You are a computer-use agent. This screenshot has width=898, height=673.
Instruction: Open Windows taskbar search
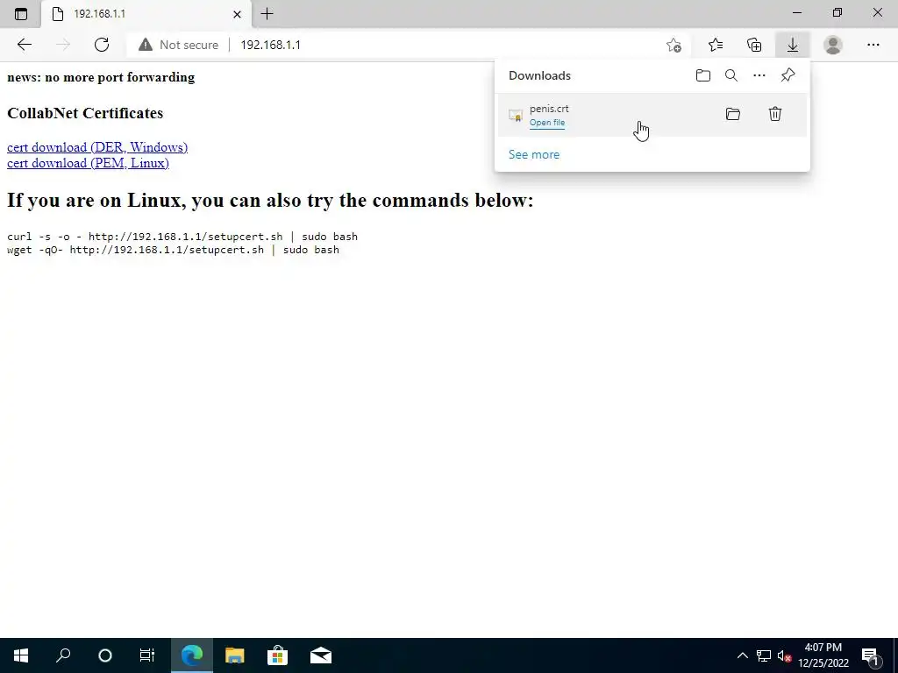click(63, 655)
